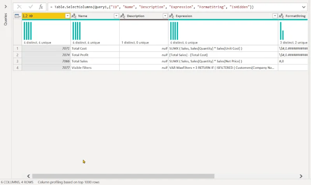
Task: Select row number 1
Action: click(x=17, y=48)
